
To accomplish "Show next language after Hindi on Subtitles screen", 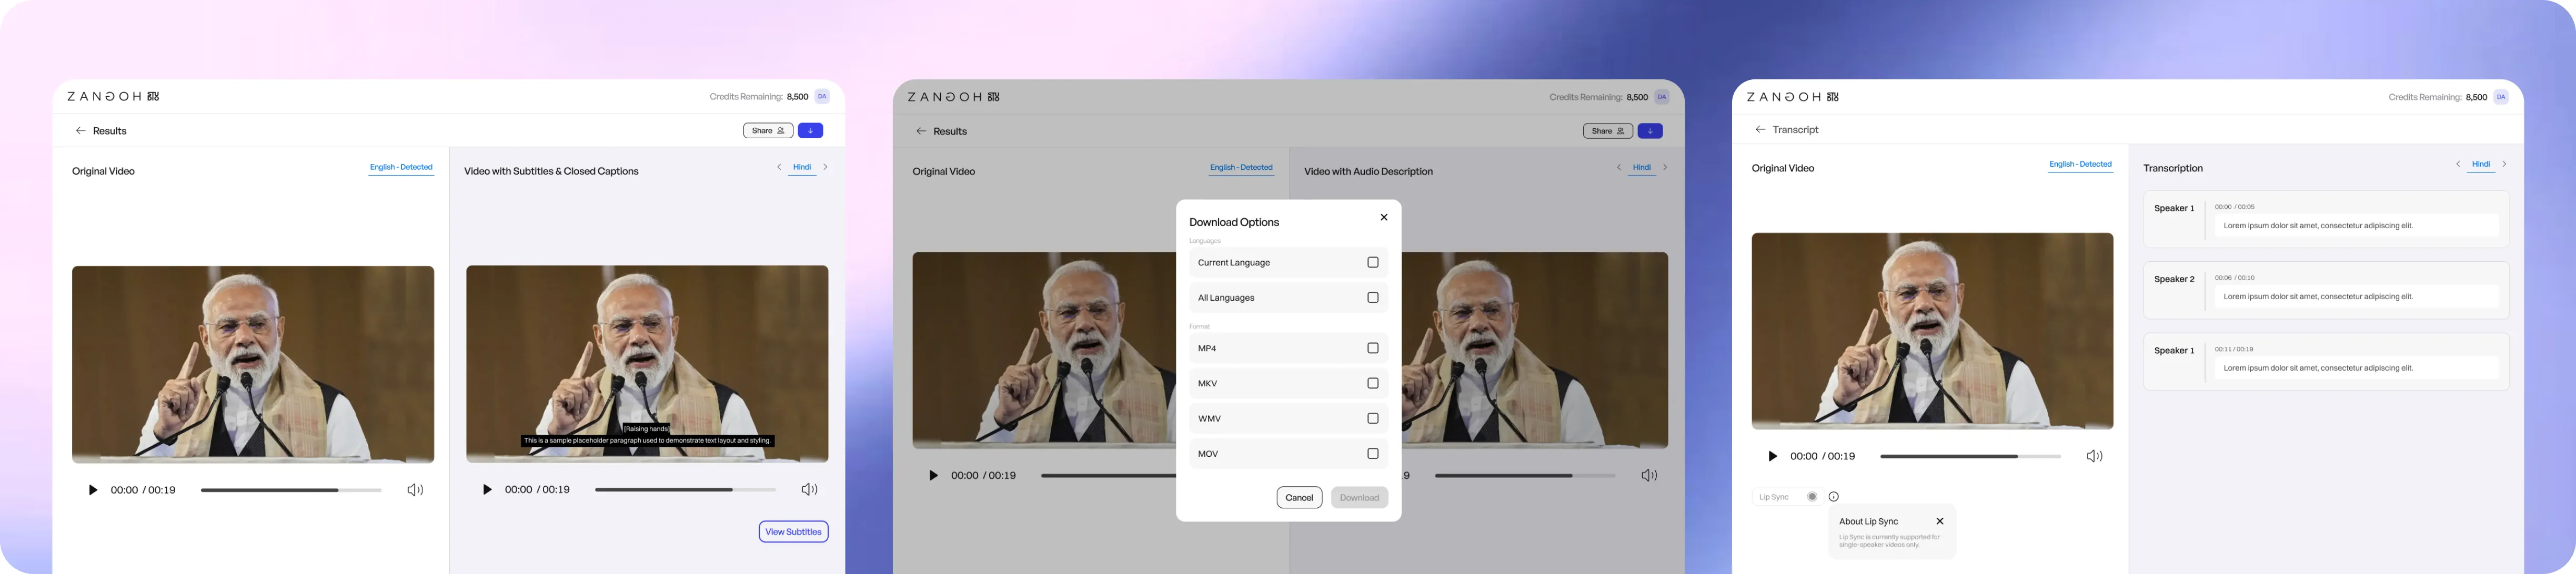I will [x=825, y=167].
